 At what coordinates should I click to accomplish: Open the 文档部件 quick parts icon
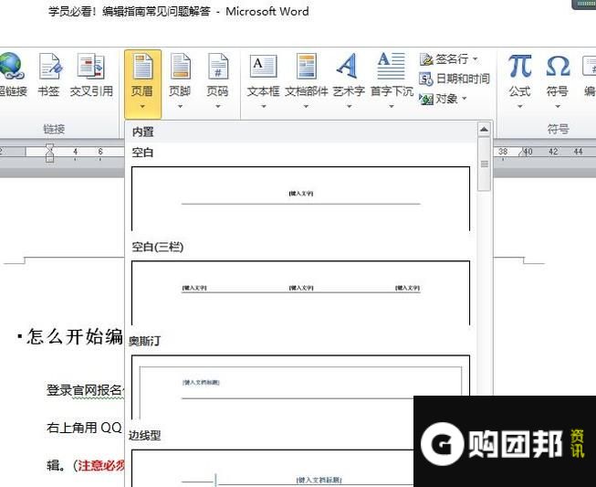[306, 66]
